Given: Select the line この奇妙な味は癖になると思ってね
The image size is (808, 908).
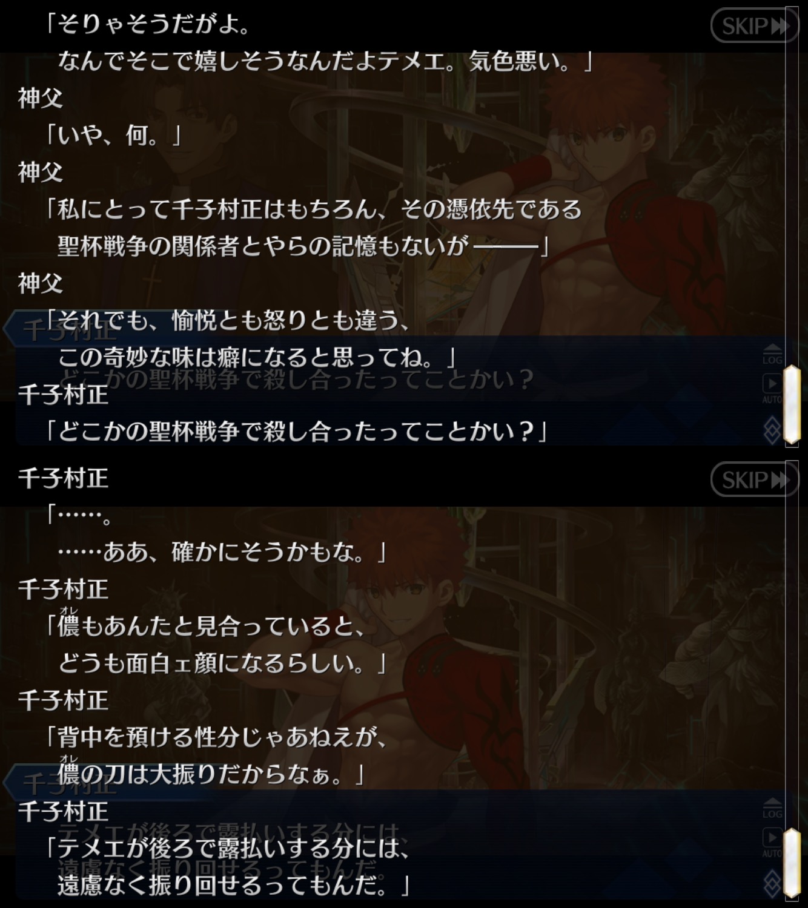Looking at the screenshot, I should click(257, 357).
